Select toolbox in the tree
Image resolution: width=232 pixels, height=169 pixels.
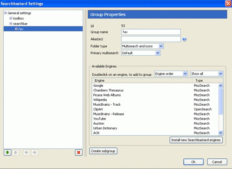point(19,18)
